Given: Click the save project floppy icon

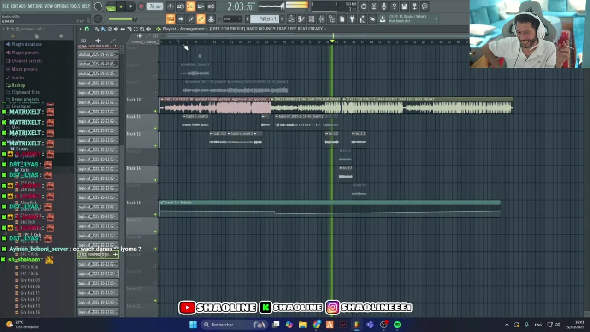Looking at the screenshot, I should pos(404,6).
